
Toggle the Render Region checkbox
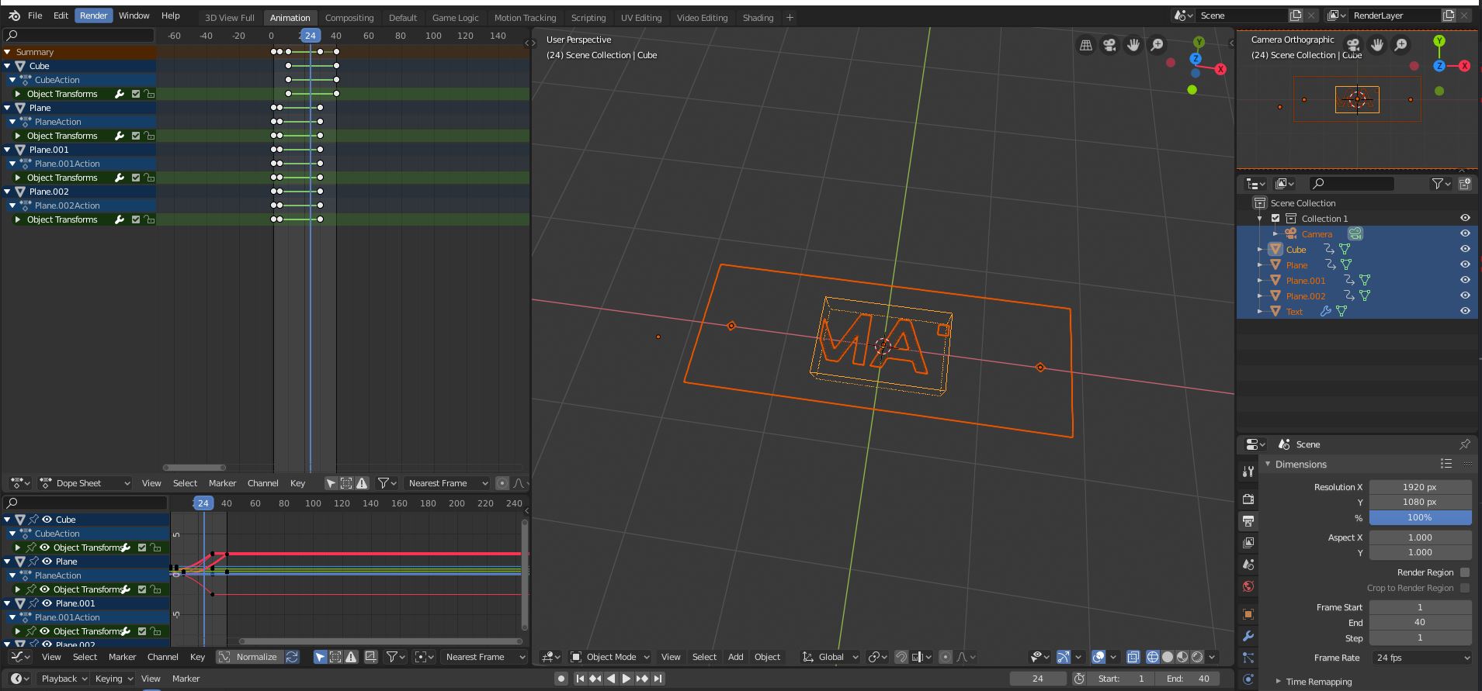pos(1464,572)
